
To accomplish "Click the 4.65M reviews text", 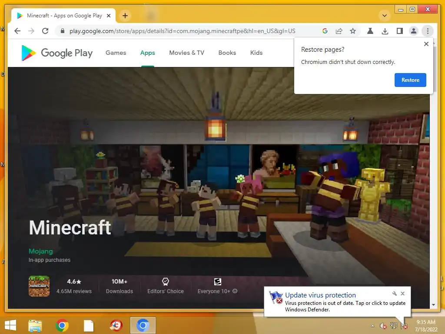I will (x=74, y=291).
